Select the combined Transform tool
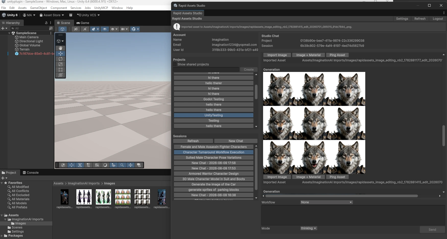The height and width of the screenshot is (239, 447). click(61, 75)
